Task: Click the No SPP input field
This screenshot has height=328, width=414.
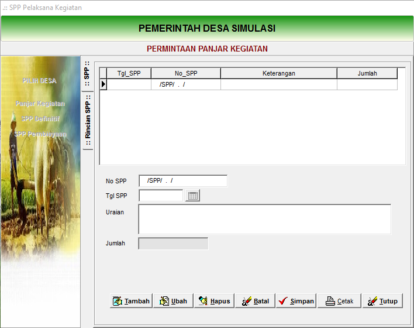Action: point(182,181)
